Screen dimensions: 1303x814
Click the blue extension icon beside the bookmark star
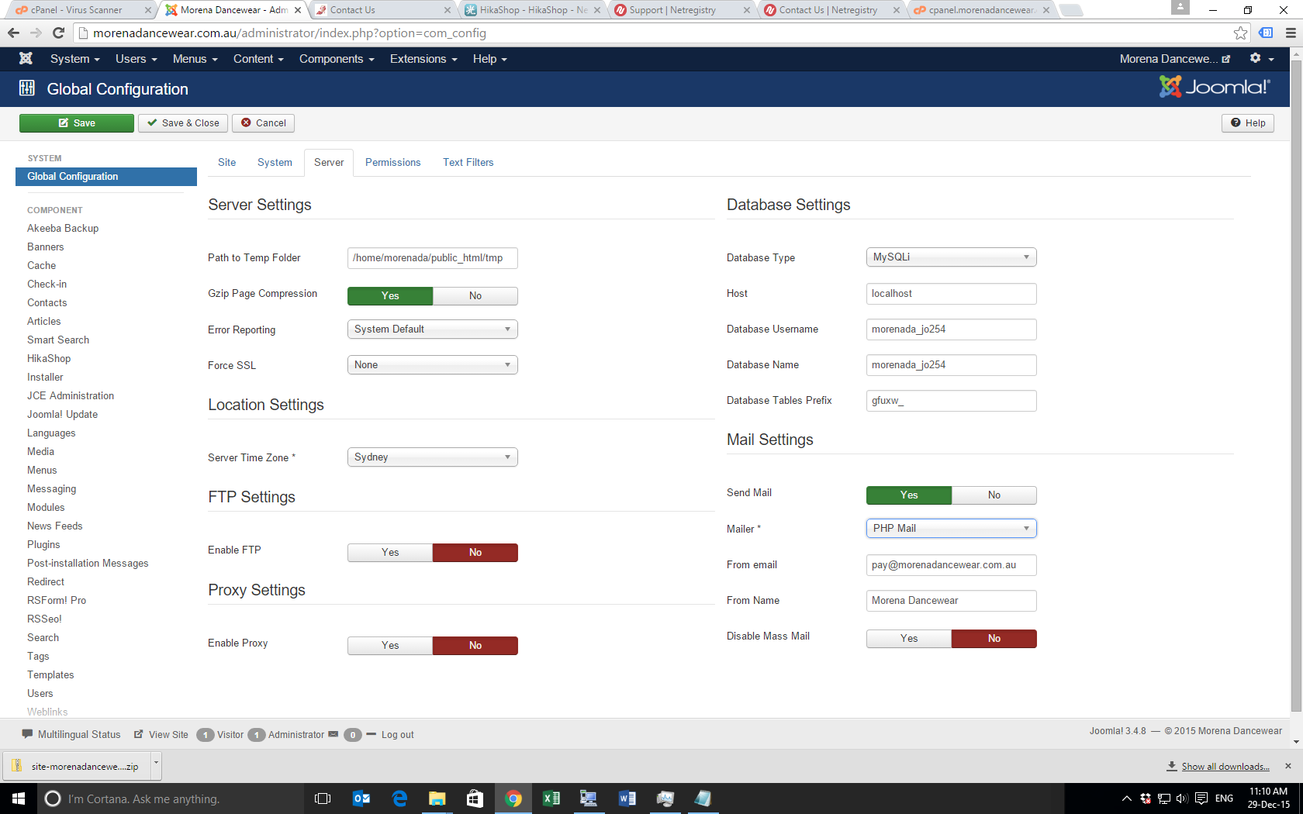coord(1266,33)
